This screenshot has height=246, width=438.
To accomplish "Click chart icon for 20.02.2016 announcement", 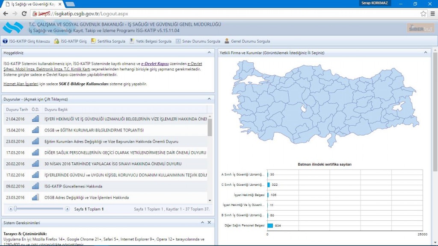I will pos(36,164).
